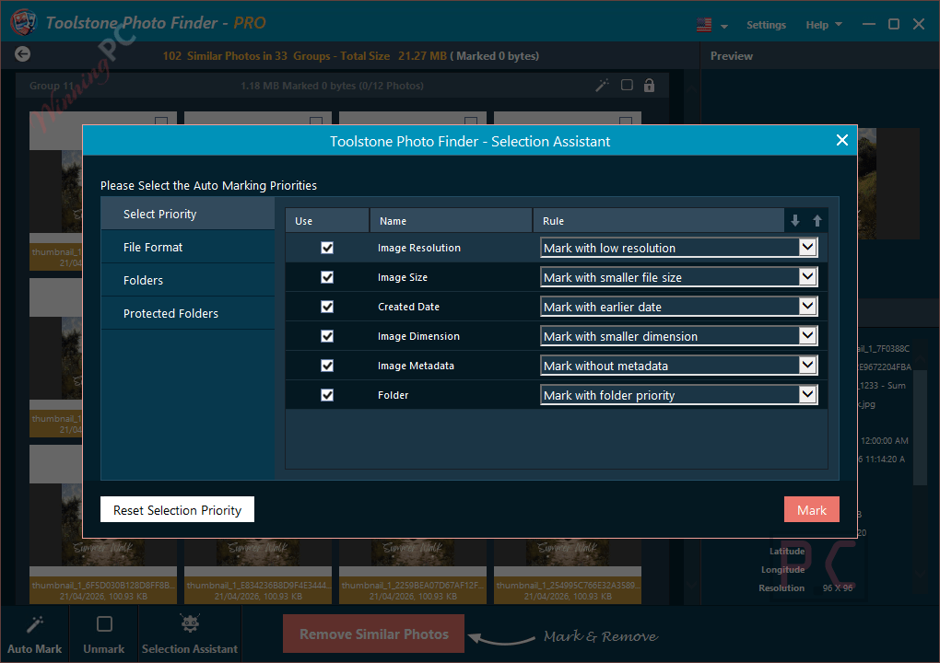Click Remove Similar Photos button
940x663 pixels.
[373, 633]
